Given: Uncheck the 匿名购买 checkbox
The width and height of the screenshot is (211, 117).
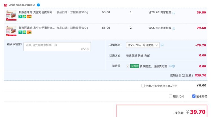Looking at the screenshot, I should (194, 96).
